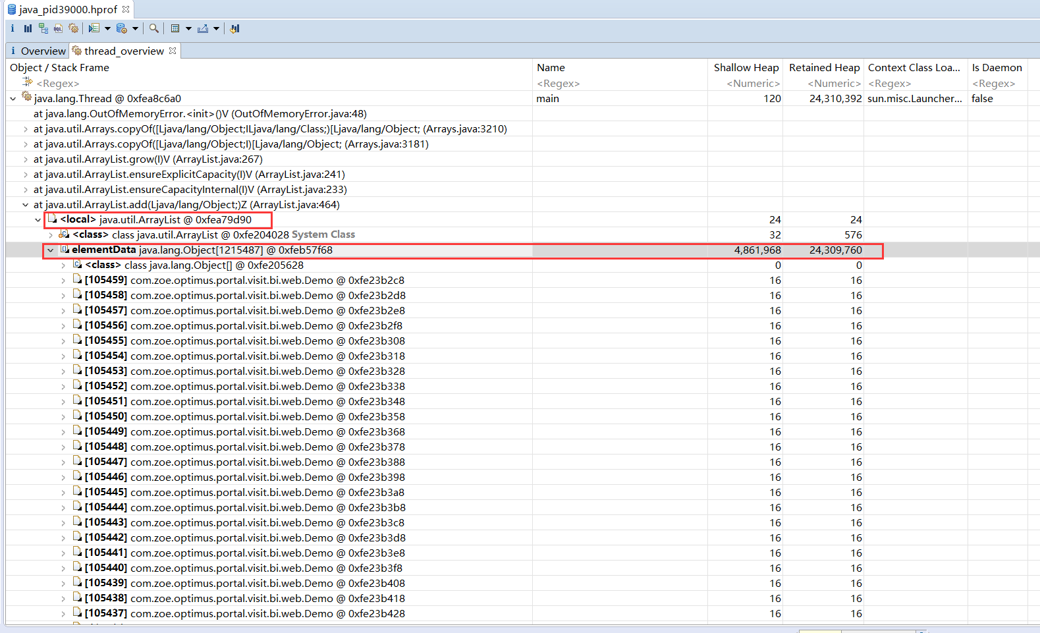This screenshot has width=1040, height=633.
Task: Open the Dominator Tree icon
Action: tap(43, 28)
